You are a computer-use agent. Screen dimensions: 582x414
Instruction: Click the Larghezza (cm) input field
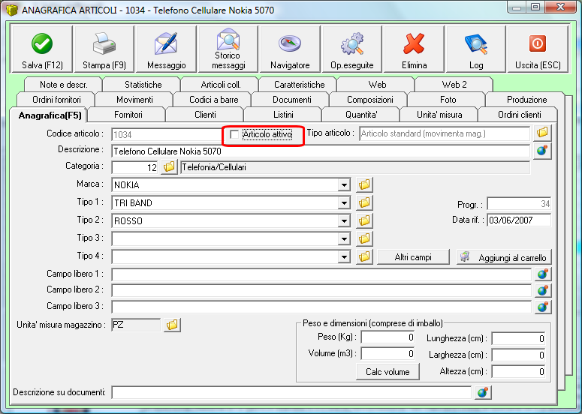point(518,355)
